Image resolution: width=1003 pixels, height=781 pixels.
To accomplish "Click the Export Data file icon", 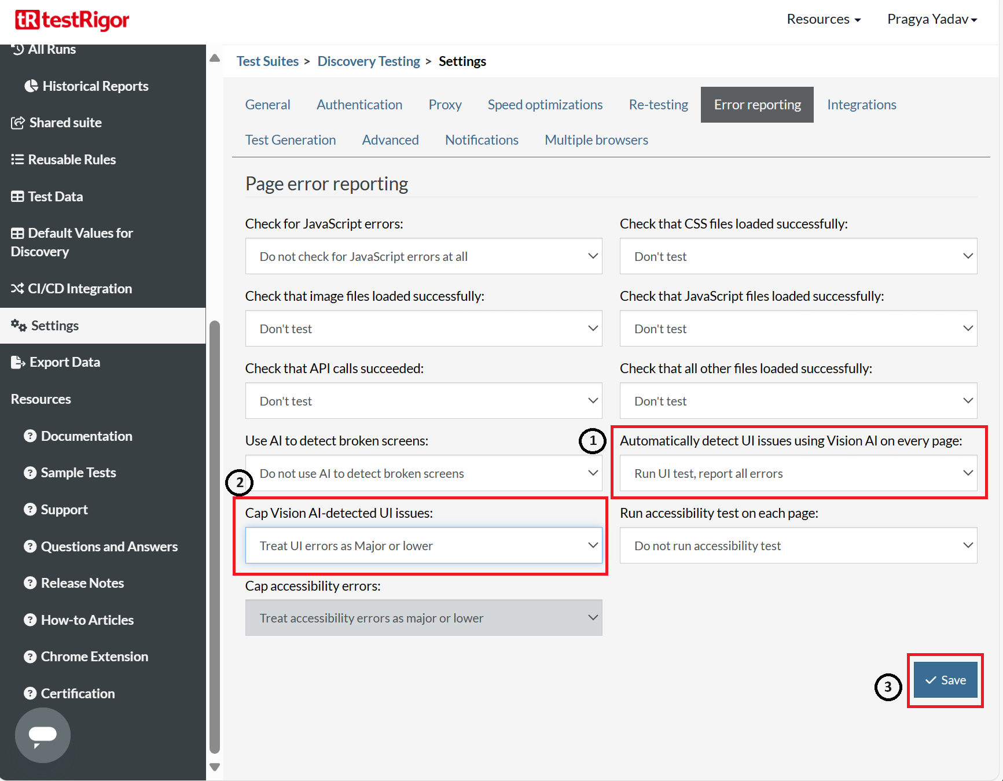I will pos(18,362).
